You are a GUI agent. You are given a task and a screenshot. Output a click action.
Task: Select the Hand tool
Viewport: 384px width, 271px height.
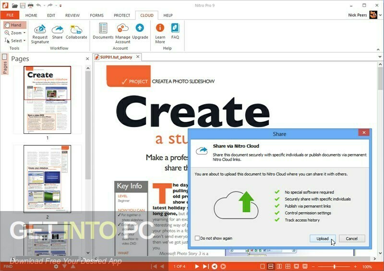[x=14, y=25]
